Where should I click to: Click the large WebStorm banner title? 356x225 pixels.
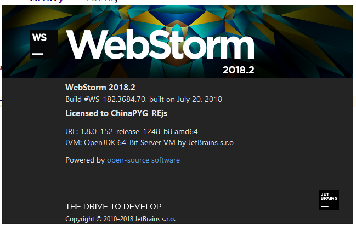160,45
